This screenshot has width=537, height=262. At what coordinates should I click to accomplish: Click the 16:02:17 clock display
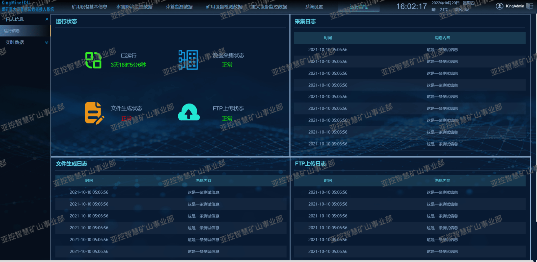tap(412, 6)
